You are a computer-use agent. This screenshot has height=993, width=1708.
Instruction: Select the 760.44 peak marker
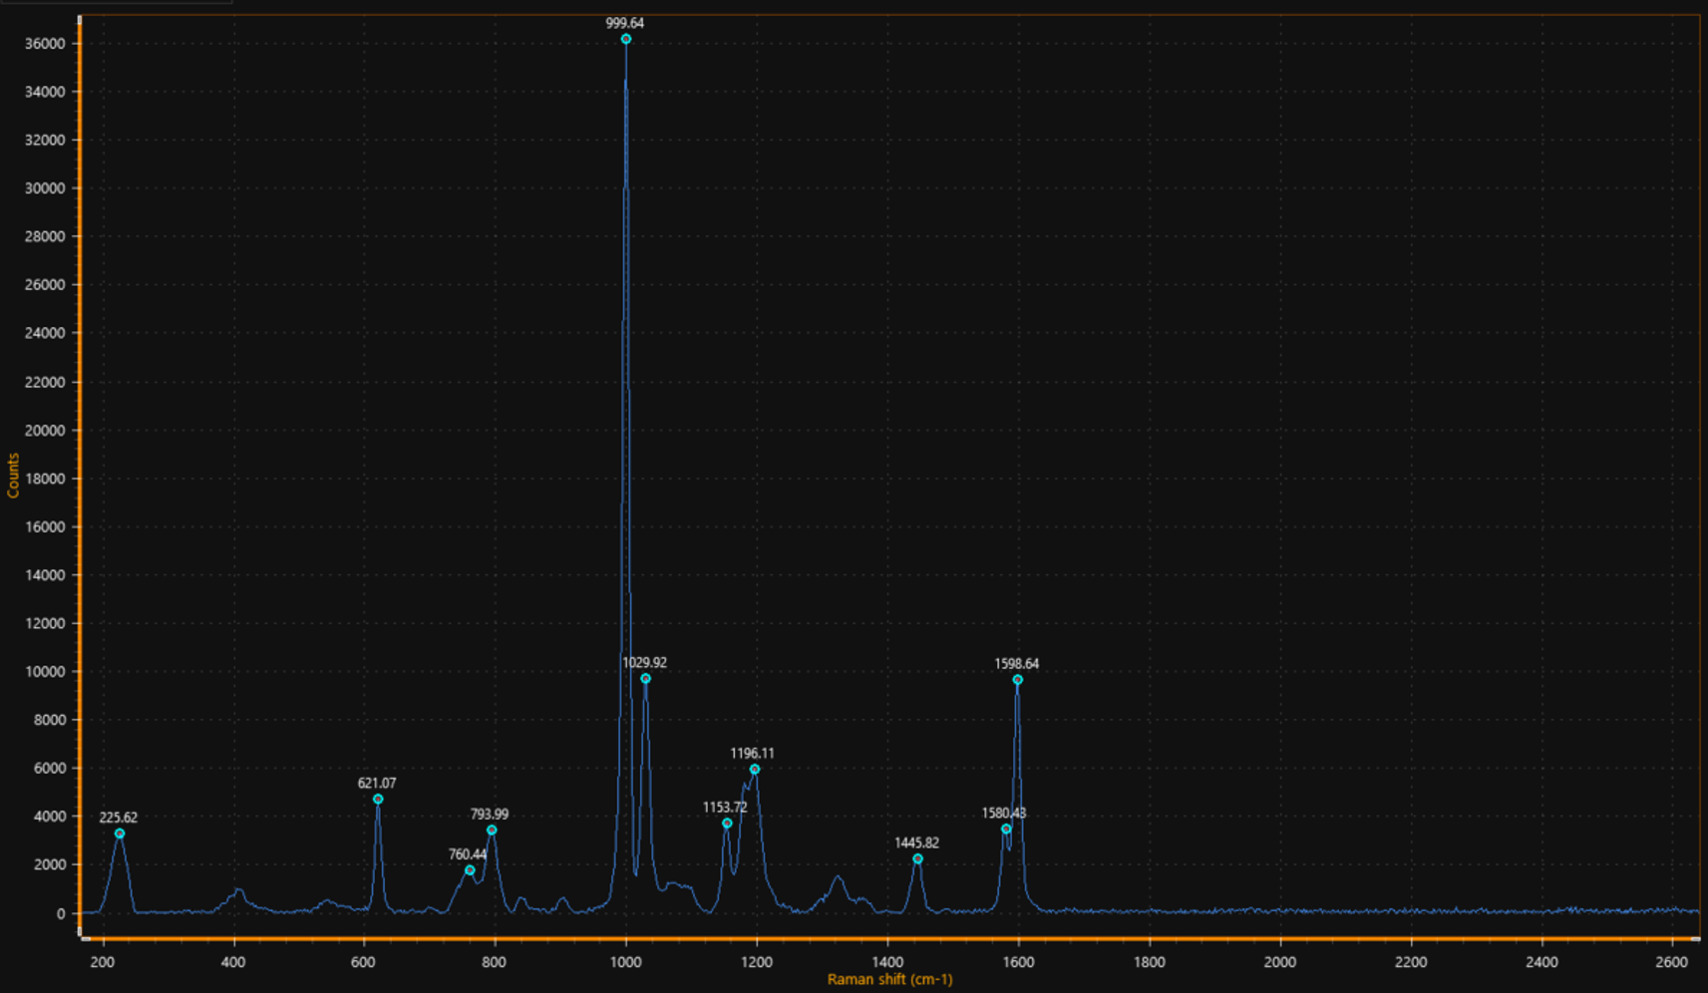pos(470,870)
